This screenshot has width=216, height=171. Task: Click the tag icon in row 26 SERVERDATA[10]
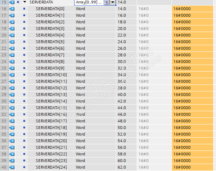coord(12,75)
